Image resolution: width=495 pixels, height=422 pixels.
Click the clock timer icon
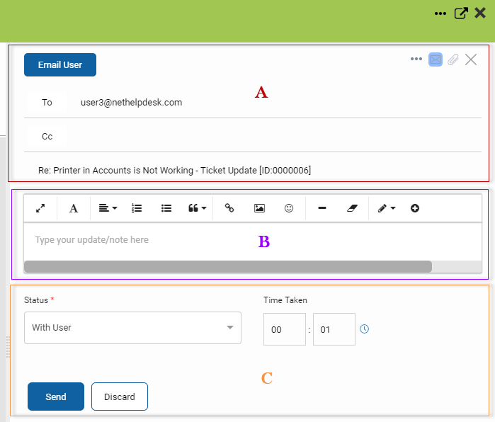point(364,329)
